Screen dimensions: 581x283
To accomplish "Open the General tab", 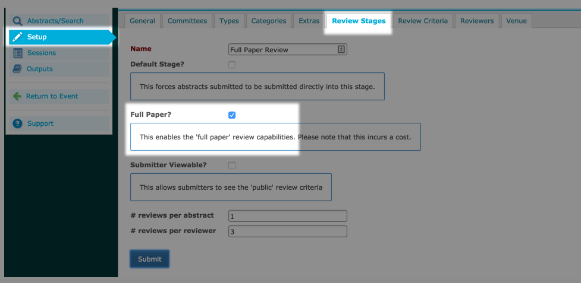I will pos(142,21).
